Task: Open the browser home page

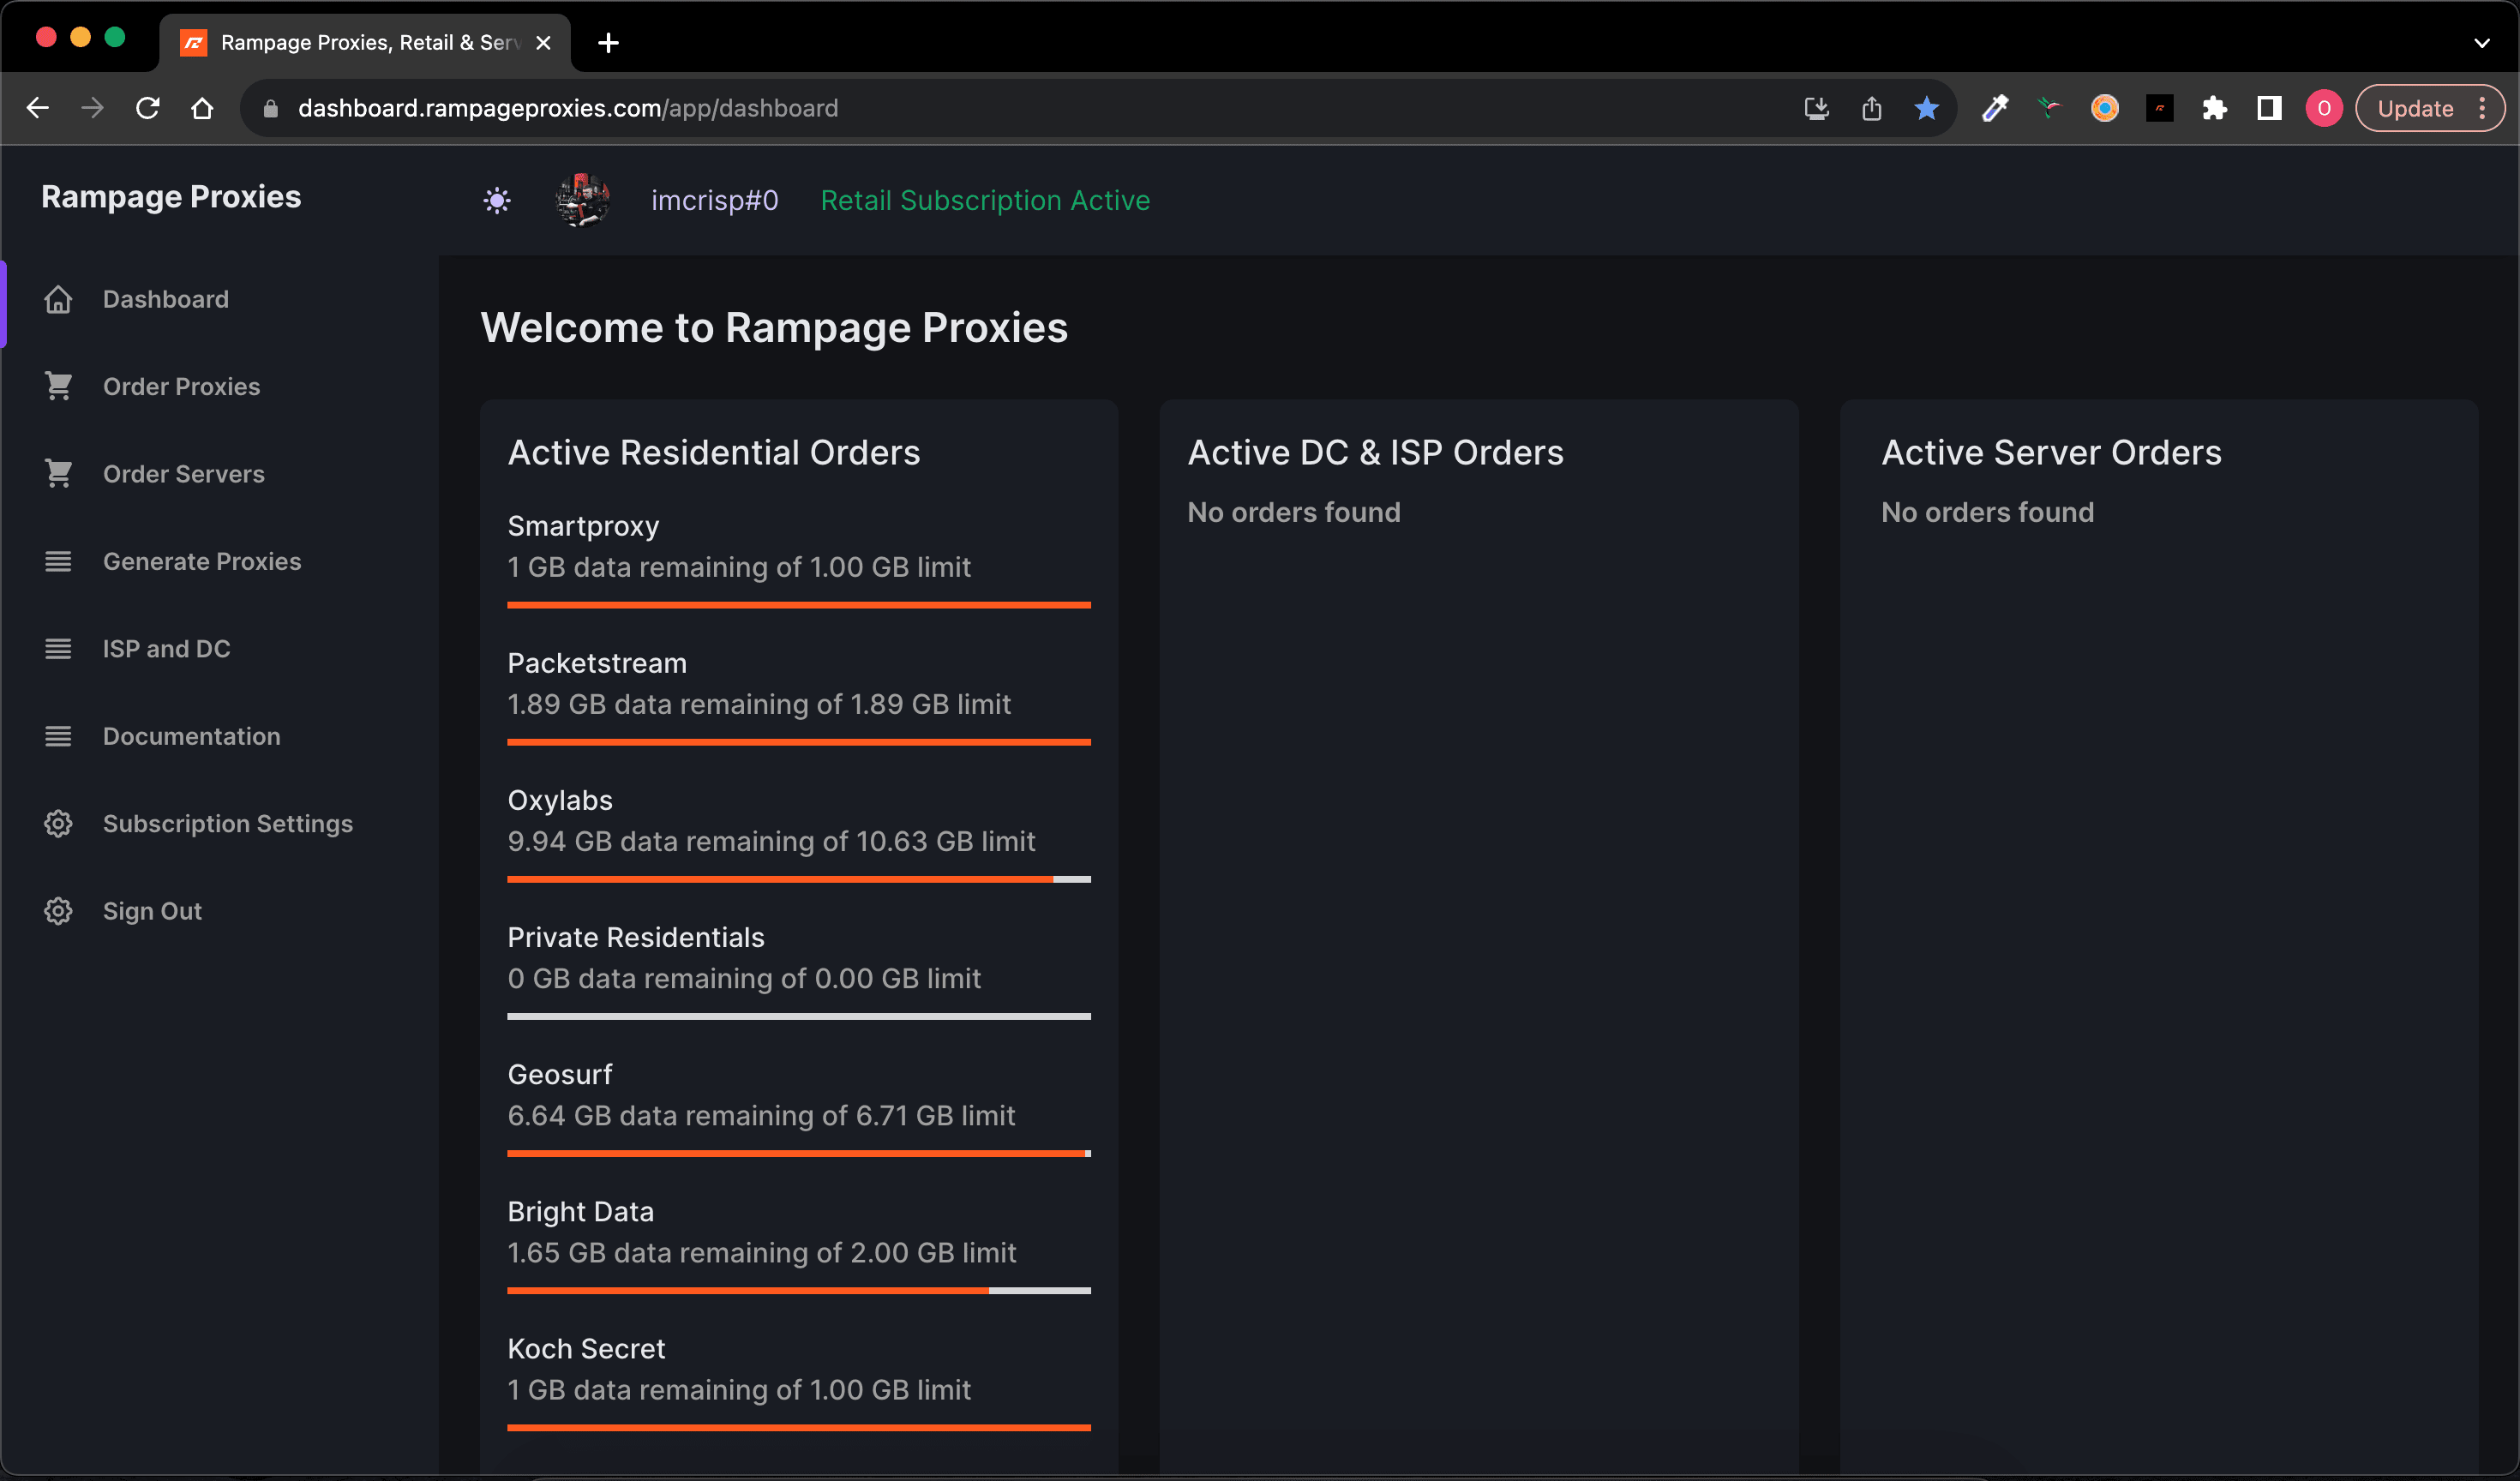Action: click(202, 108)
